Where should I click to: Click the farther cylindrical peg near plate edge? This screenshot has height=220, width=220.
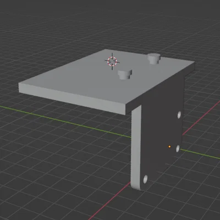[x=154, y=58]
